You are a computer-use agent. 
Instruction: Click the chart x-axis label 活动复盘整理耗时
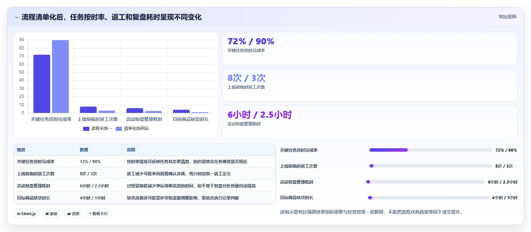tap(144, 119)
